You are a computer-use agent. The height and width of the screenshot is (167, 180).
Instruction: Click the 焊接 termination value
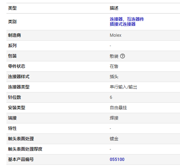(114, 118)
